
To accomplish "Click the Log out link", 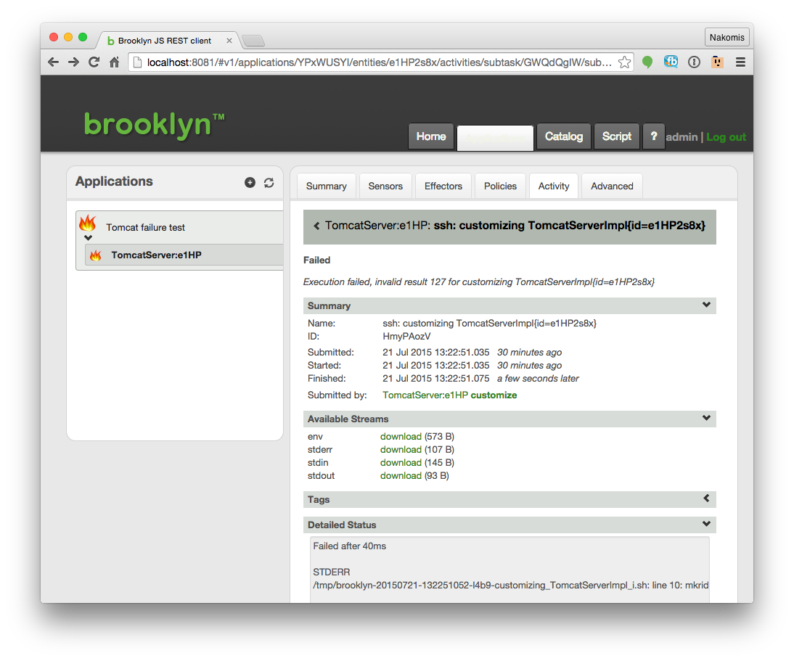I will point(726,137).
